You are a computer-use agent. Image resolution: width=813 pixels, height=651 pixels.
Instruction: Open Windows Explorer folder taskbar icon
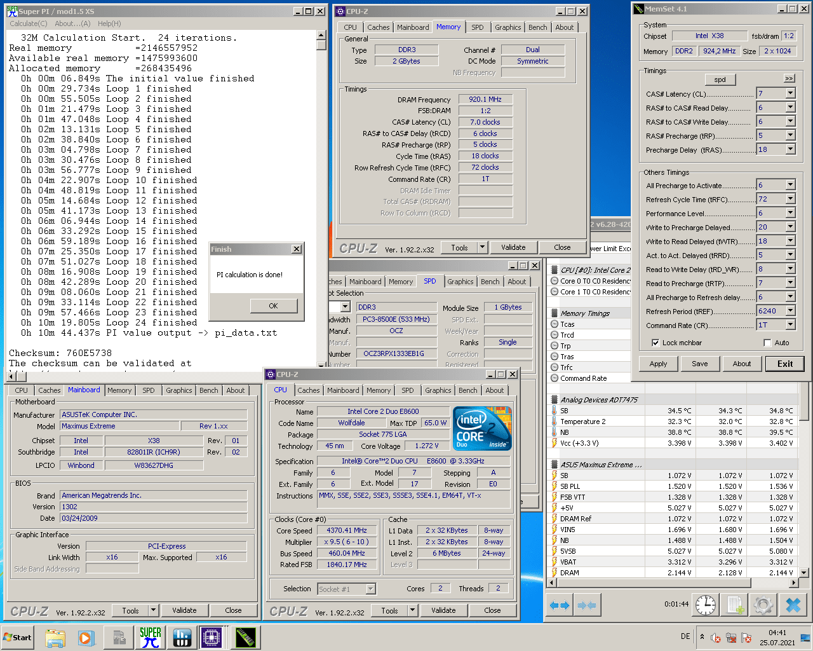click(x=55, y=637)
